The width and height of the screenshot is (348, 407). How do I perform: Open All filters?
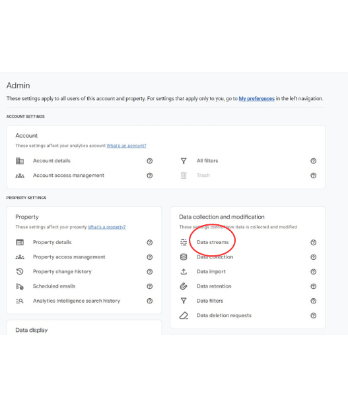click(x=207, y=161)
